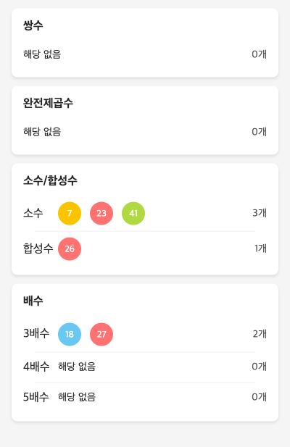This screenshot has width=290, height=447.
Task: Tap the 5배수 row label
Action: (x=36, y=396)
